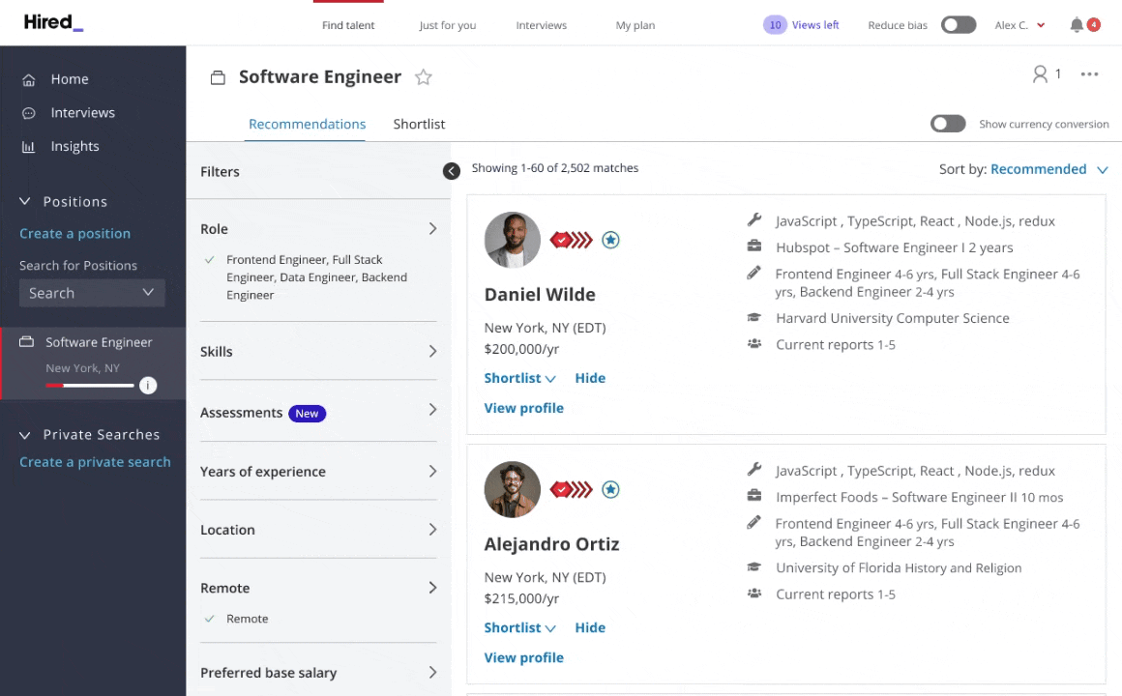This screenshot has height=696, width=1122.
Task: Expand the Skills filter section
Action: (x=318, y=352)
